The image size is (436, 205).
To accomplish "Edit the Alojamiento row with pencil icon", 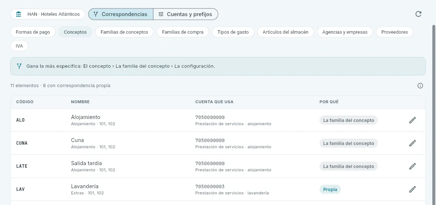I will coord(412,120).
